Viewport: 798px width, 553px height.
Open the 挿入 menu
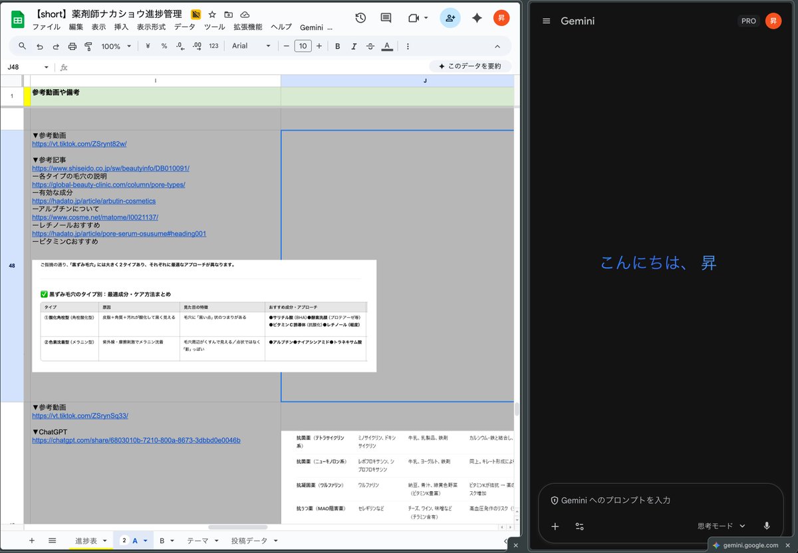tap(121, 27)
